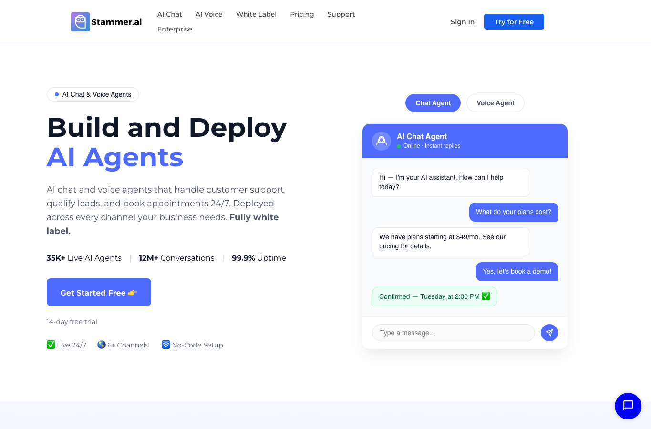The width and height of the screenshot is (651, 429).
Task: Click the '12M+ Conversations' stat
Action: pos(176,258)
